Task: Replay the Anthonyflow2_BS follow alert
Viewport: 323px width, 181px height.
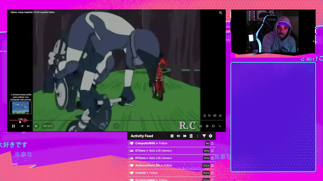Action: pyautogui.click(x=212, y=165)
